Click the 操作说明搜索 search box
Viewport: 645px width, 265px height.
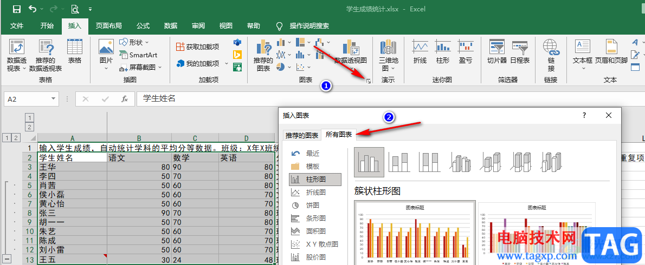[309, 26]
